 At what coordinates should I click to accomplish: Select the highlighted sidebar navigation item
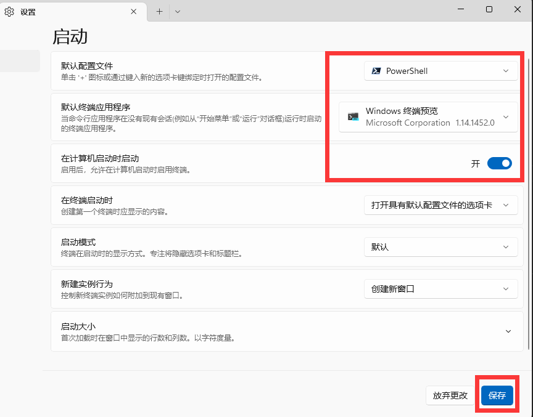(x=20, y=61)
